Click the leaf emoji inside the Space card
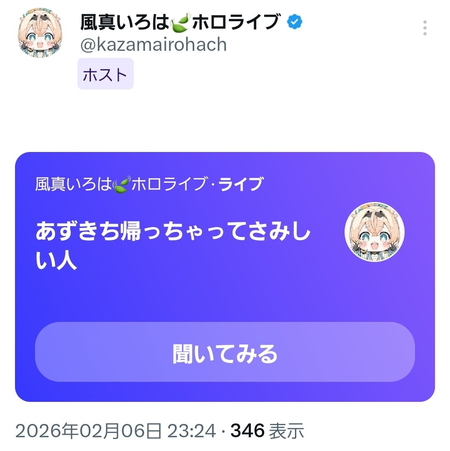450x451 pixels. click(x=122, y=184)
